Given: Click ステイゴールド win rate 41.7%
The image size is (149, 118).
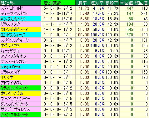Looking at the screenshot, I should tap(84, 8).
